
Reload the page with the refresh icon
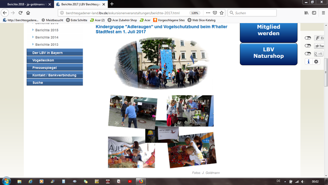[x=20, y=13]
